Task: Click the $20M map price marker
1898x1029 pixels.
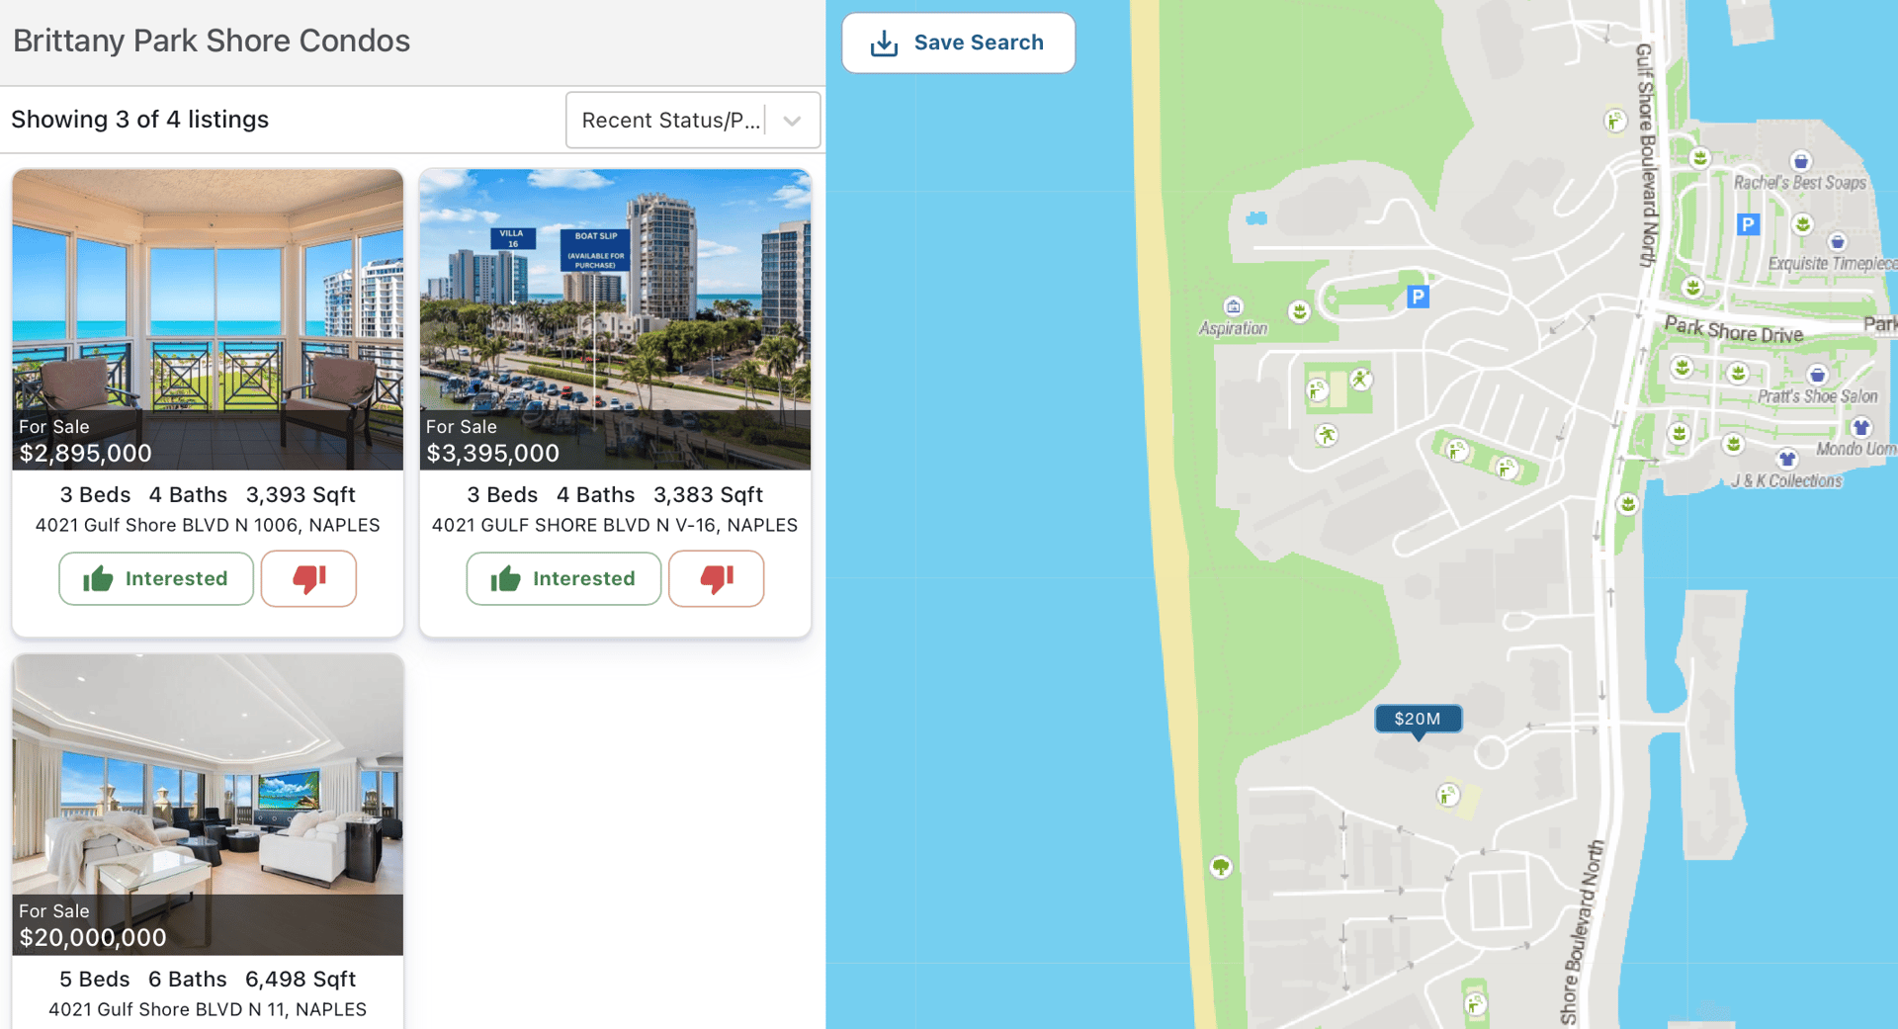Action: point(1418,720)
